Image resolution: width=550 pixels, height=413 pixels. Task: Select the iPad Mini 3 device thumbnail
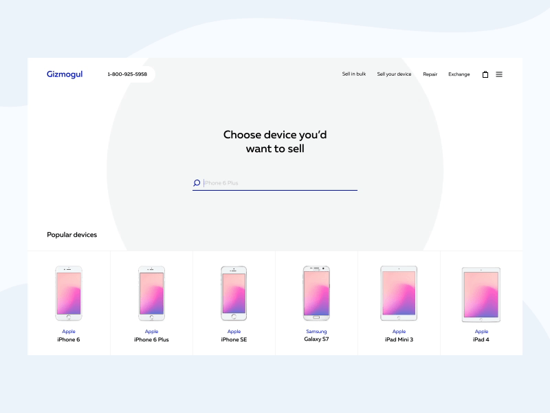(x=399, y=292)
